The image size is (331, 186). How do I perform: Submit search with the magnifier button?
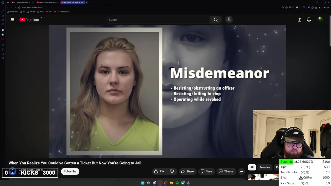click(x=216, y=20)
